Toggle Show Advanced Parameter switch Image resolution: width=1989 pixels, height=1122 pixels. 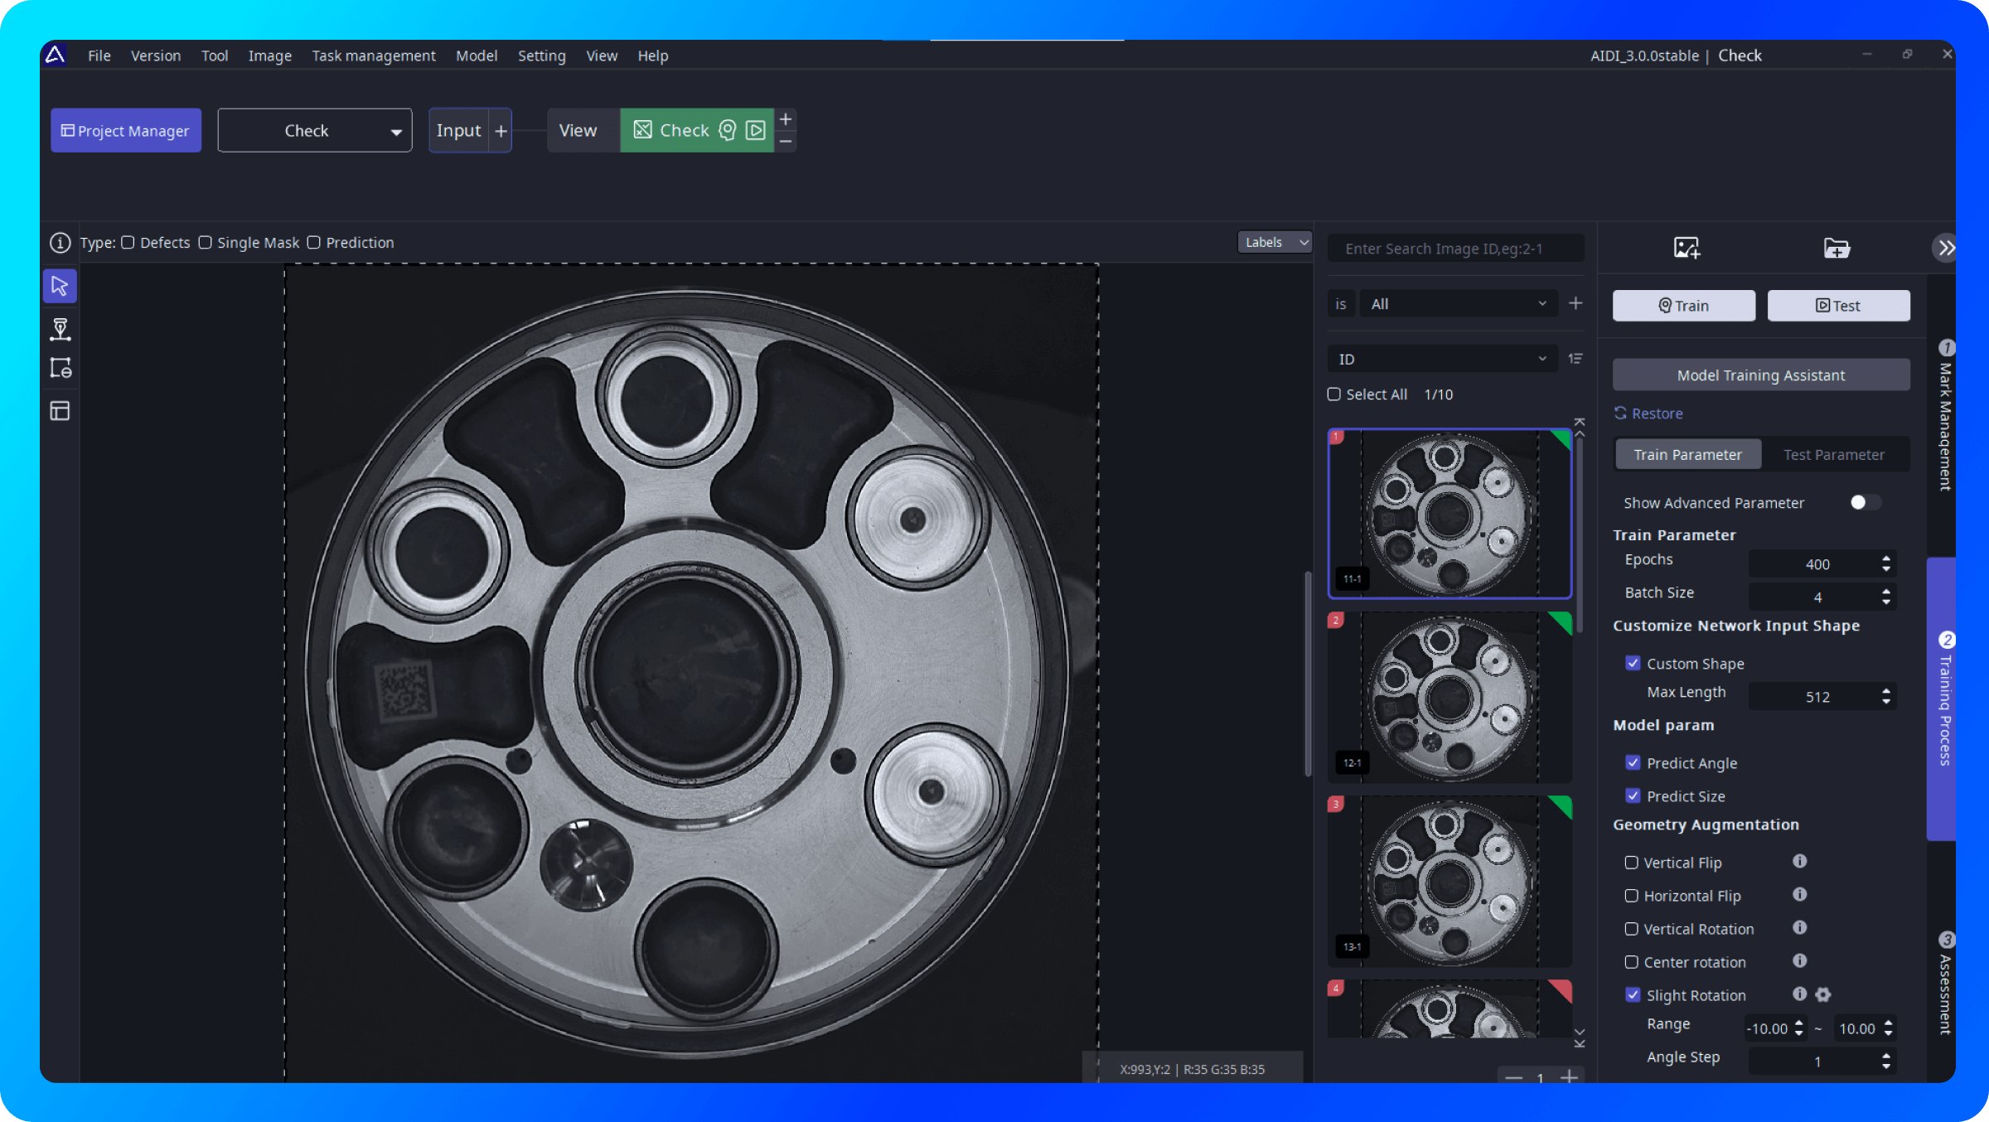pos(1865,502)
